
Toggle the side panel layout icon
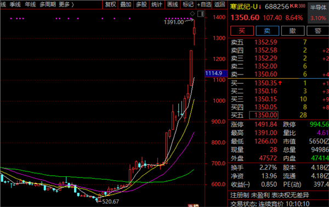[201, 14]
